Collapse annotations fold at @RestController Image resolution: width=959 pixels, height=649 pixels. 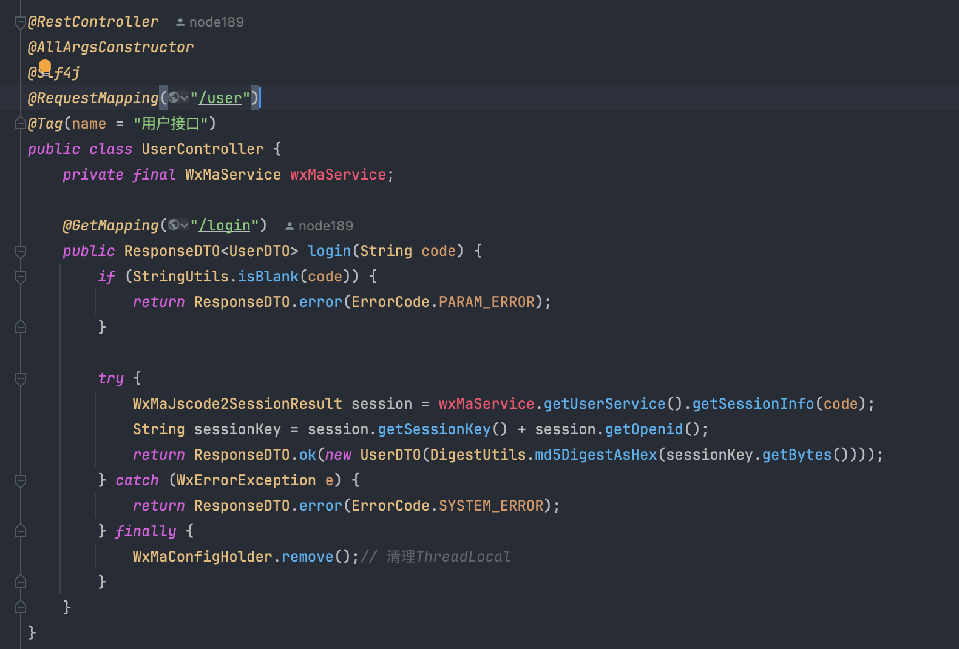click(x=20, y=22)
